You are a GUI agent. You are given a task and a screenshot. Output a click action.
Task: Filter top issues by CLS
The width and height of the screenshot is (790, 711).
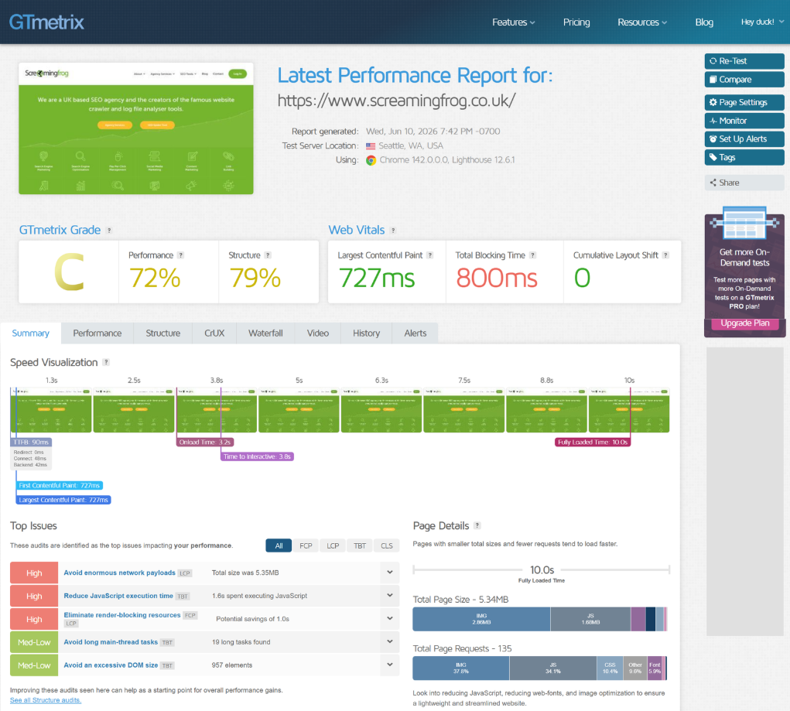click(x=386, y=545)
